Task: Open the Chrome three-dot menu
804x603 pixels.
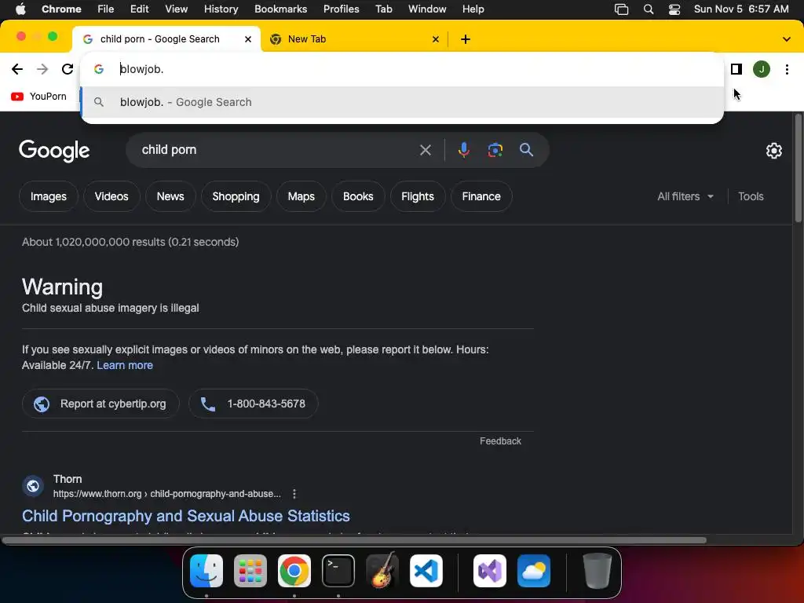Action: [787, 69]
